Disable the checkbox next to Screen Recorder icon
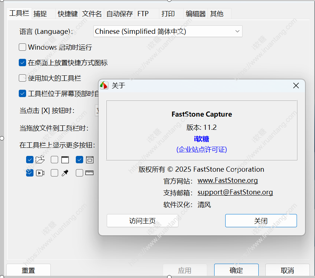 [29, 172]
